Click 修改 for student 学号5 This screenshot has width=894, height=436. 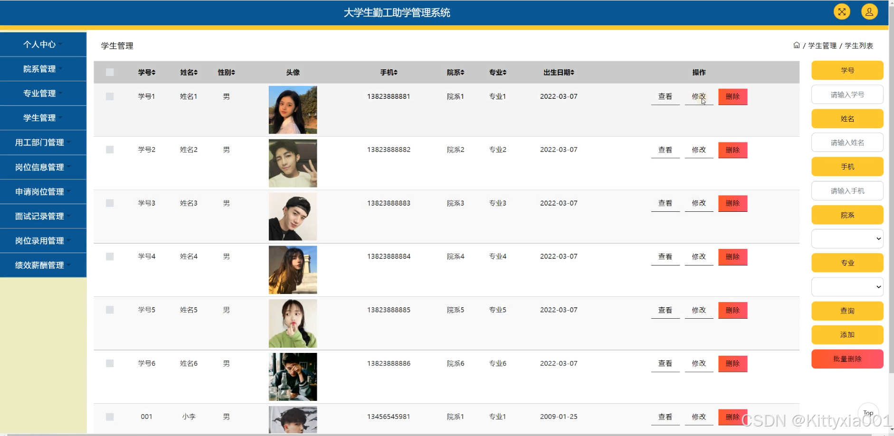[x=699, y=310]
